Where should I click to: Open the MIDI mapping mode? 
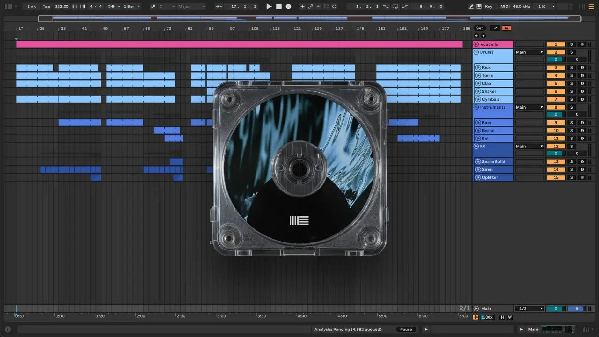coord(504,7)
